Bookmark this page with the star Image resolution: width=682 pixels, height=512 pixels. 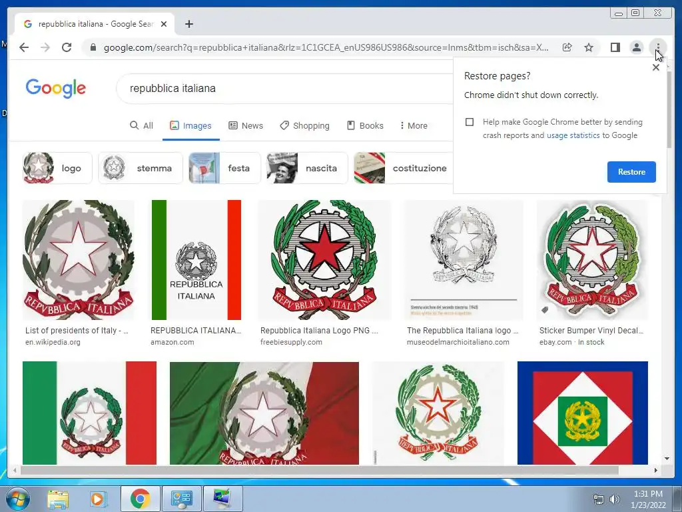click(x=589, y=47)
